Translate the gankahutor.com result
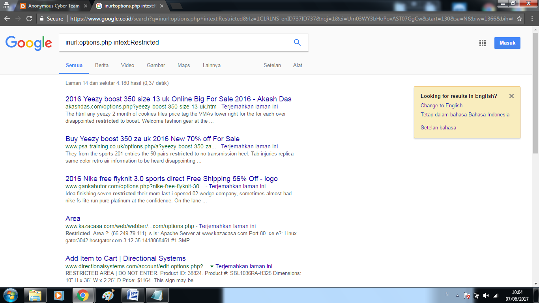539x303 pixels. click(237, 186)
